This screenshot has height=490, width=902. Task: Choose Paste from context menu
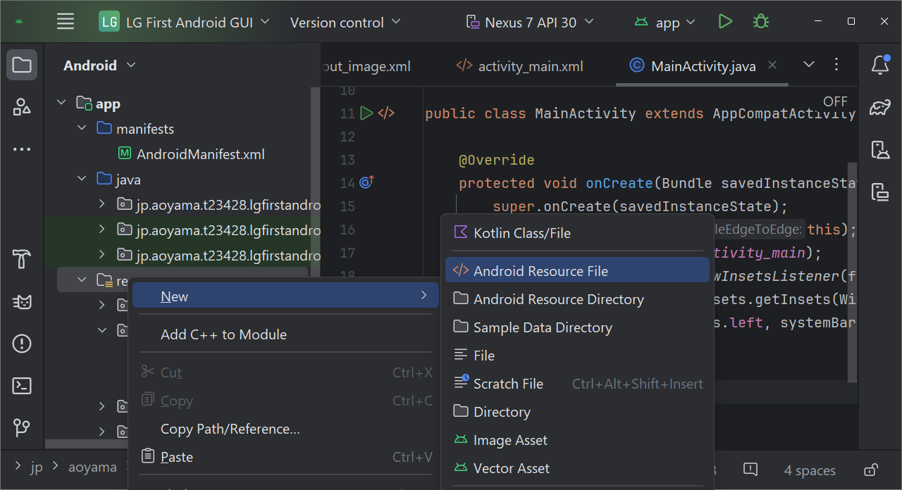pyautogui.click(x=285, y=457)
